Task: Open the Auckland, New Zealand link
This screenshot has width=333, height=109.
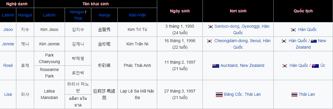Action: click(242, 66)
